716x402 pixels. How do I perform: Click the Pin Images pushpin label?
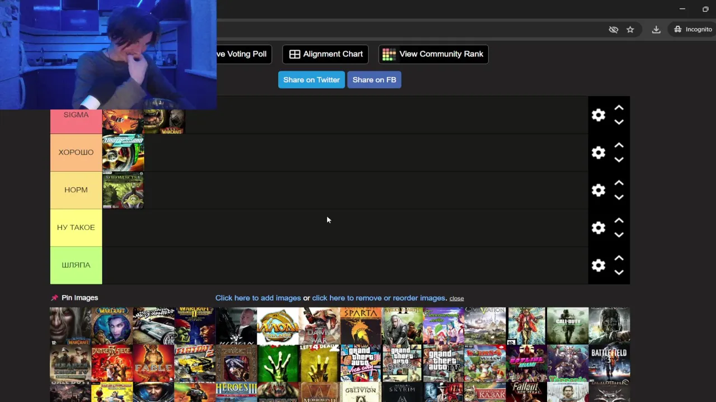74,298
